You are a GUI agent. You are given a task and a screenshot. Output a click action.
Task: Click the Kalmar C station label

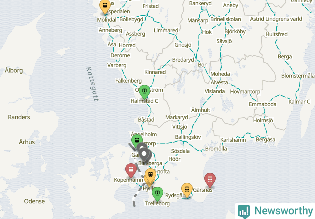pyautogui.click(x=299, y=102)
